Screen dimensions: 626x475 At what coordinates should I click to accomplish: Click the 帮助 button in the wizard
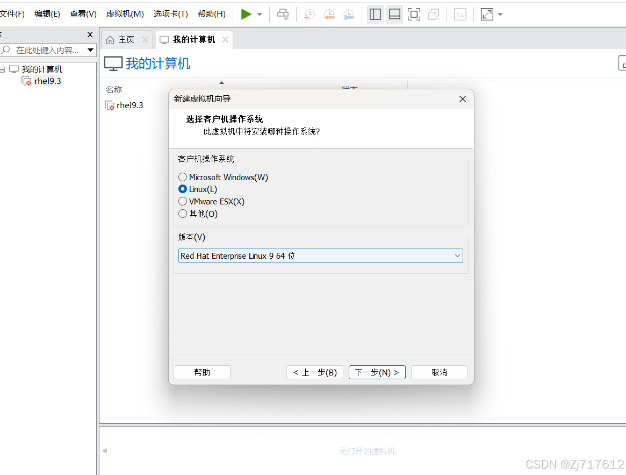click(x=202, y=372)
